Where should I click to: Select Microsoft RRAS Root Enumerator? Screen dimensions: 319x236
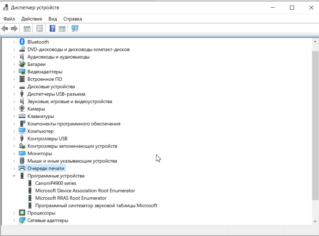click(x=71, y=198)
